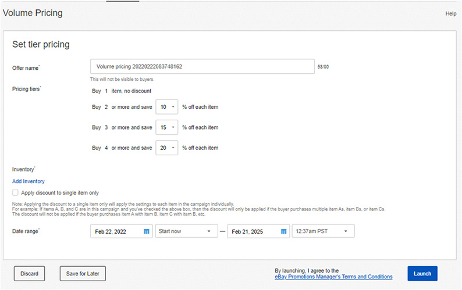This screenshot has height=290, width=462.
Task: Open the end date calendar picker icon
Action: (x=283, y=231)
